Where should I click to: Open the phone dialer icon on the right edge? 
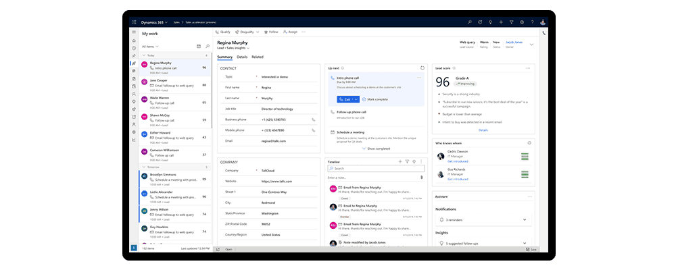click(x=544, y=33)
